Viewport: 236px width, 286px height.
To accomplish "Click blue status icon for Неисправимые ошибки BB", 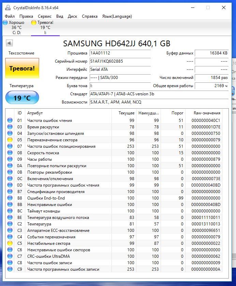I will 10,205.
